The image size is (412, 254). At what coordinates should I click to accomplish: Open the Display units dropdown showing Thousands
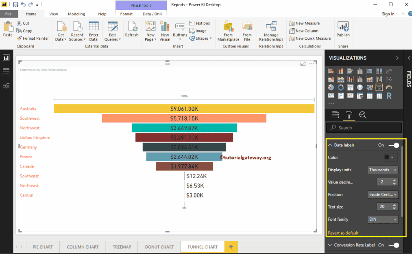(383, 170)
